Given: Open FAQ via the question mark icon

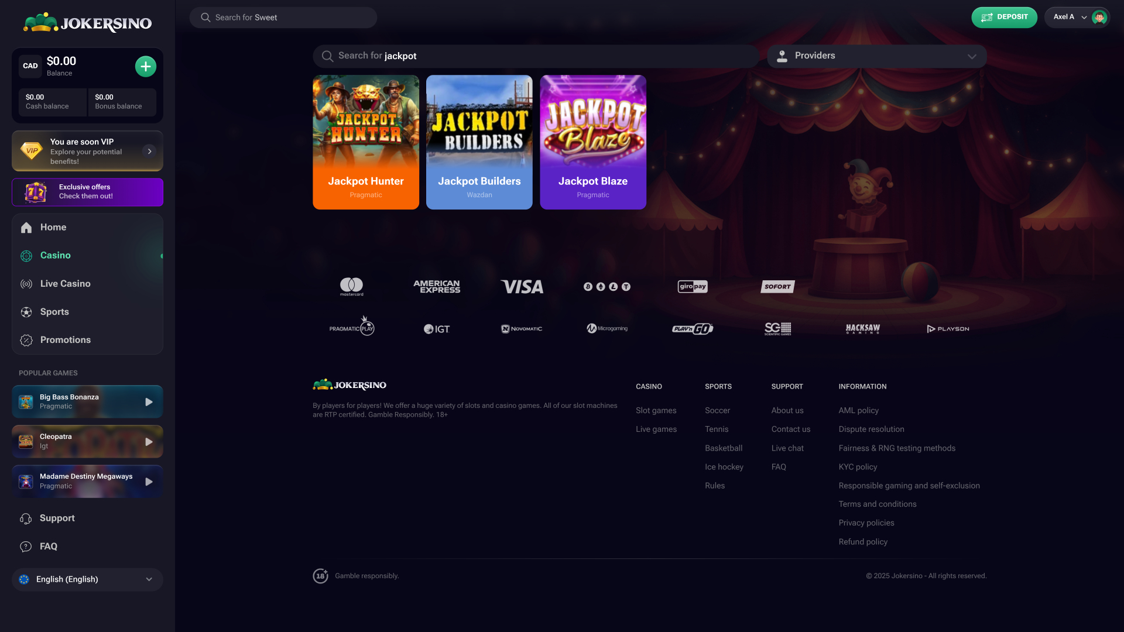Looking at the screenshot, I should coord(26,547).
